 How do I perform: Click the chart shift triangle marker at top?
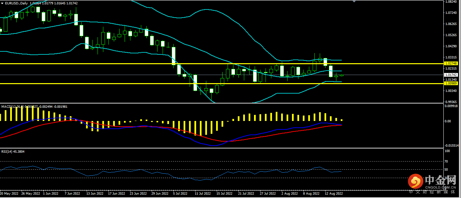click(x=354, y=1)
